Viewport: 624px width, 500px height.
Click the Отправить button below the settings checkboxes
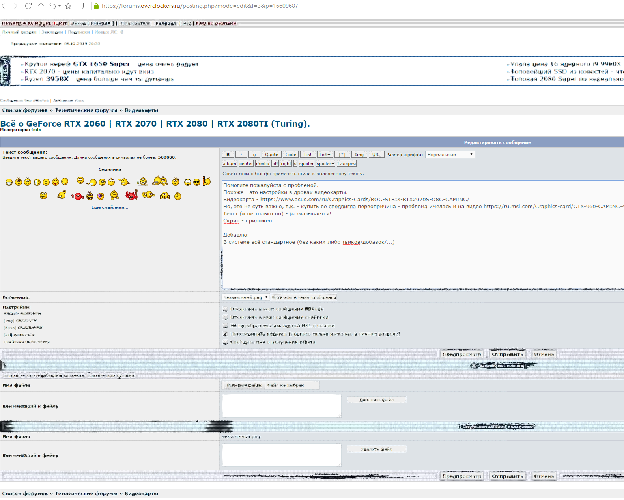coord(507,354)
